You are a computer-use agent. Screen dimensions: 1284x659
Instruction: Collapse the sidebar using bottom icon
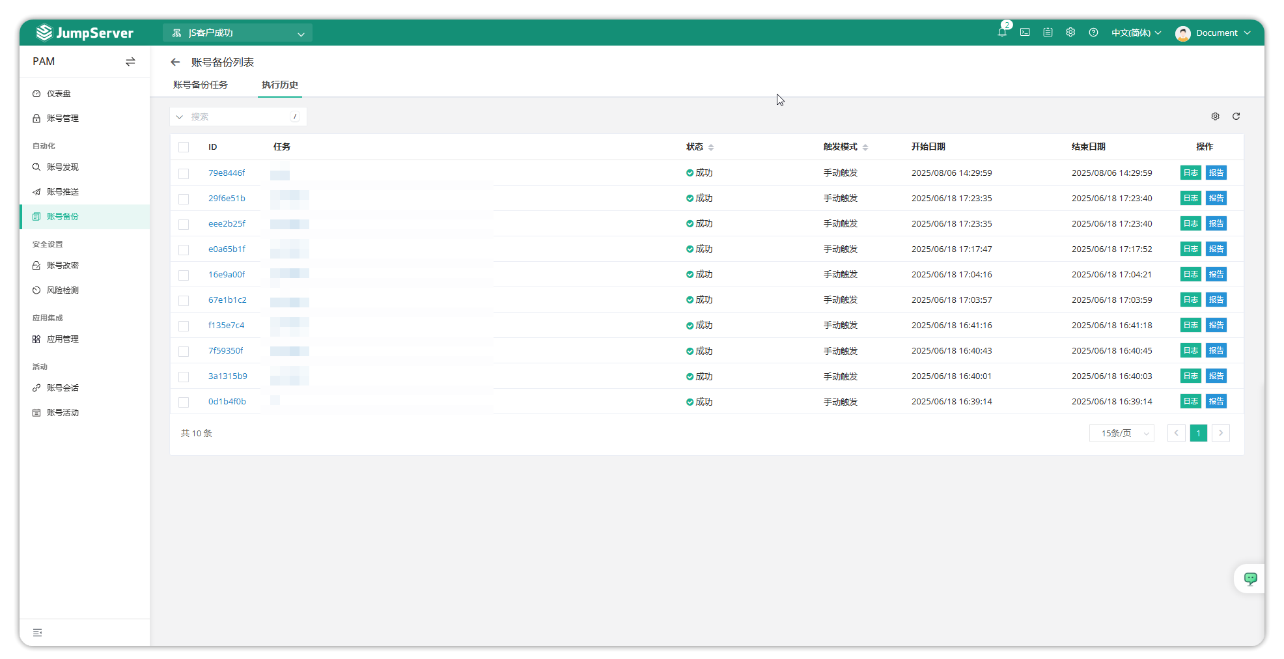tap(38, 632)
